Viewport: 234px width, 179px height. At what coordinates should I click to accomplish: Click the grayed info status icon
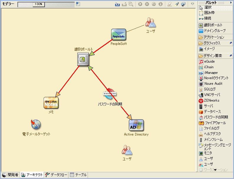[x=161, y=4]
